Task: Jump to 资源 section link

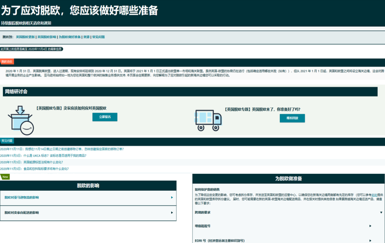Action: tap(86, 37)
